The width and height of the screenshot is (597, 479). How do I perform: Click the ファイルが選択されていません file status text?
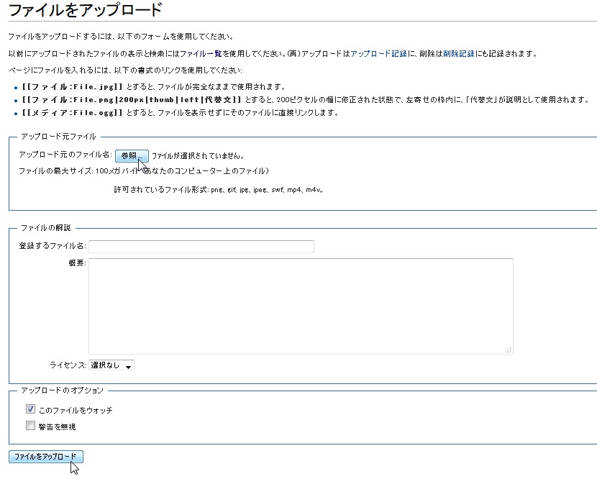pos(198,156)
